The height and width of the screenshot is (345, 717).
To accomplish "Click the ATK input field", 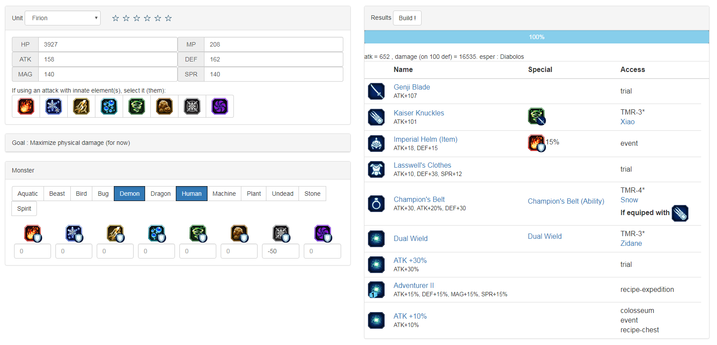I will (108, 59).
